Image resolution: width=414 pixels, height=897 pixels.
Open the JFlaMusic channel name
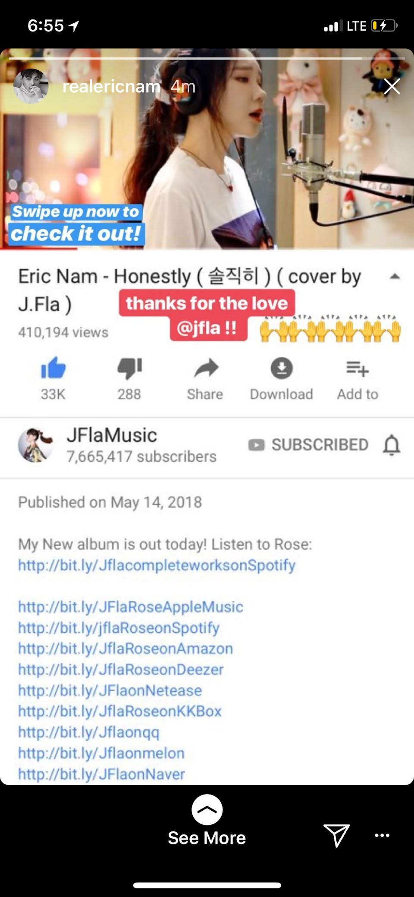click(112, 435)
